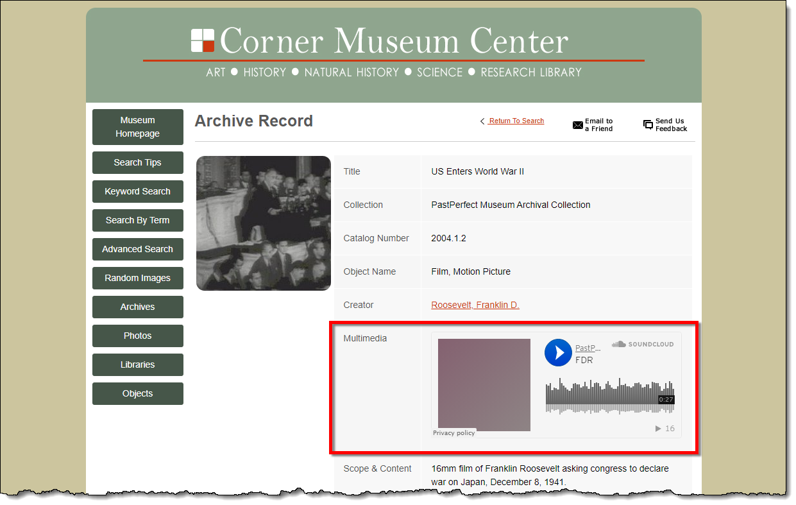The width and height of the screenshot is (796, 505).
Task: Seek partway through the audio waveform
Action: [609, 395]
